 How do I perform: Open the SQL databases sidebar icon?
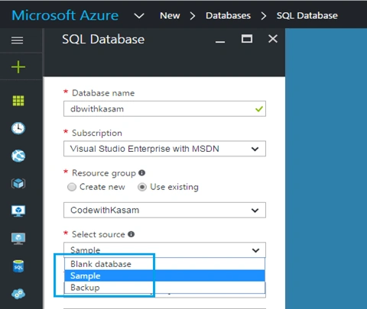[18, 266]
